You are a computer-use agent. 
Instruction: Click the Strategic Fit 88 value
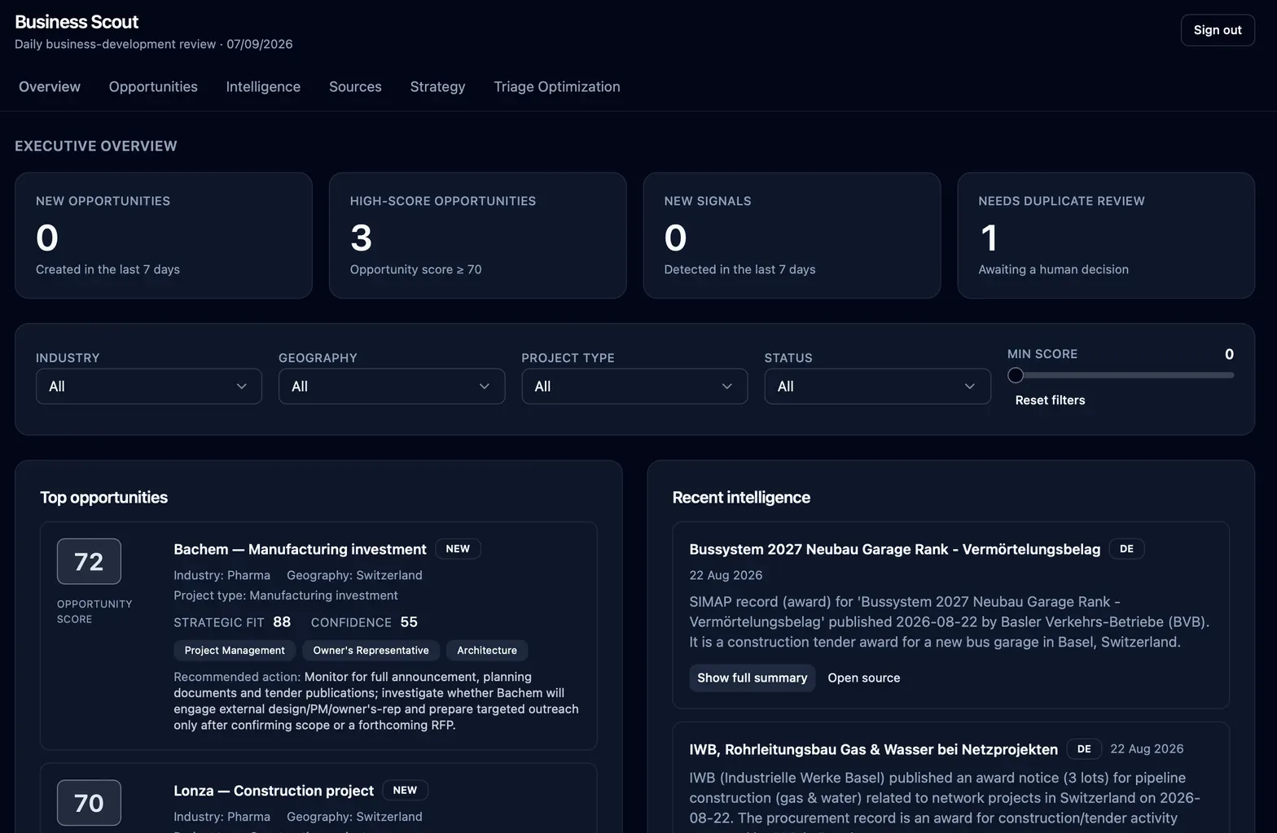click(282, 621)
